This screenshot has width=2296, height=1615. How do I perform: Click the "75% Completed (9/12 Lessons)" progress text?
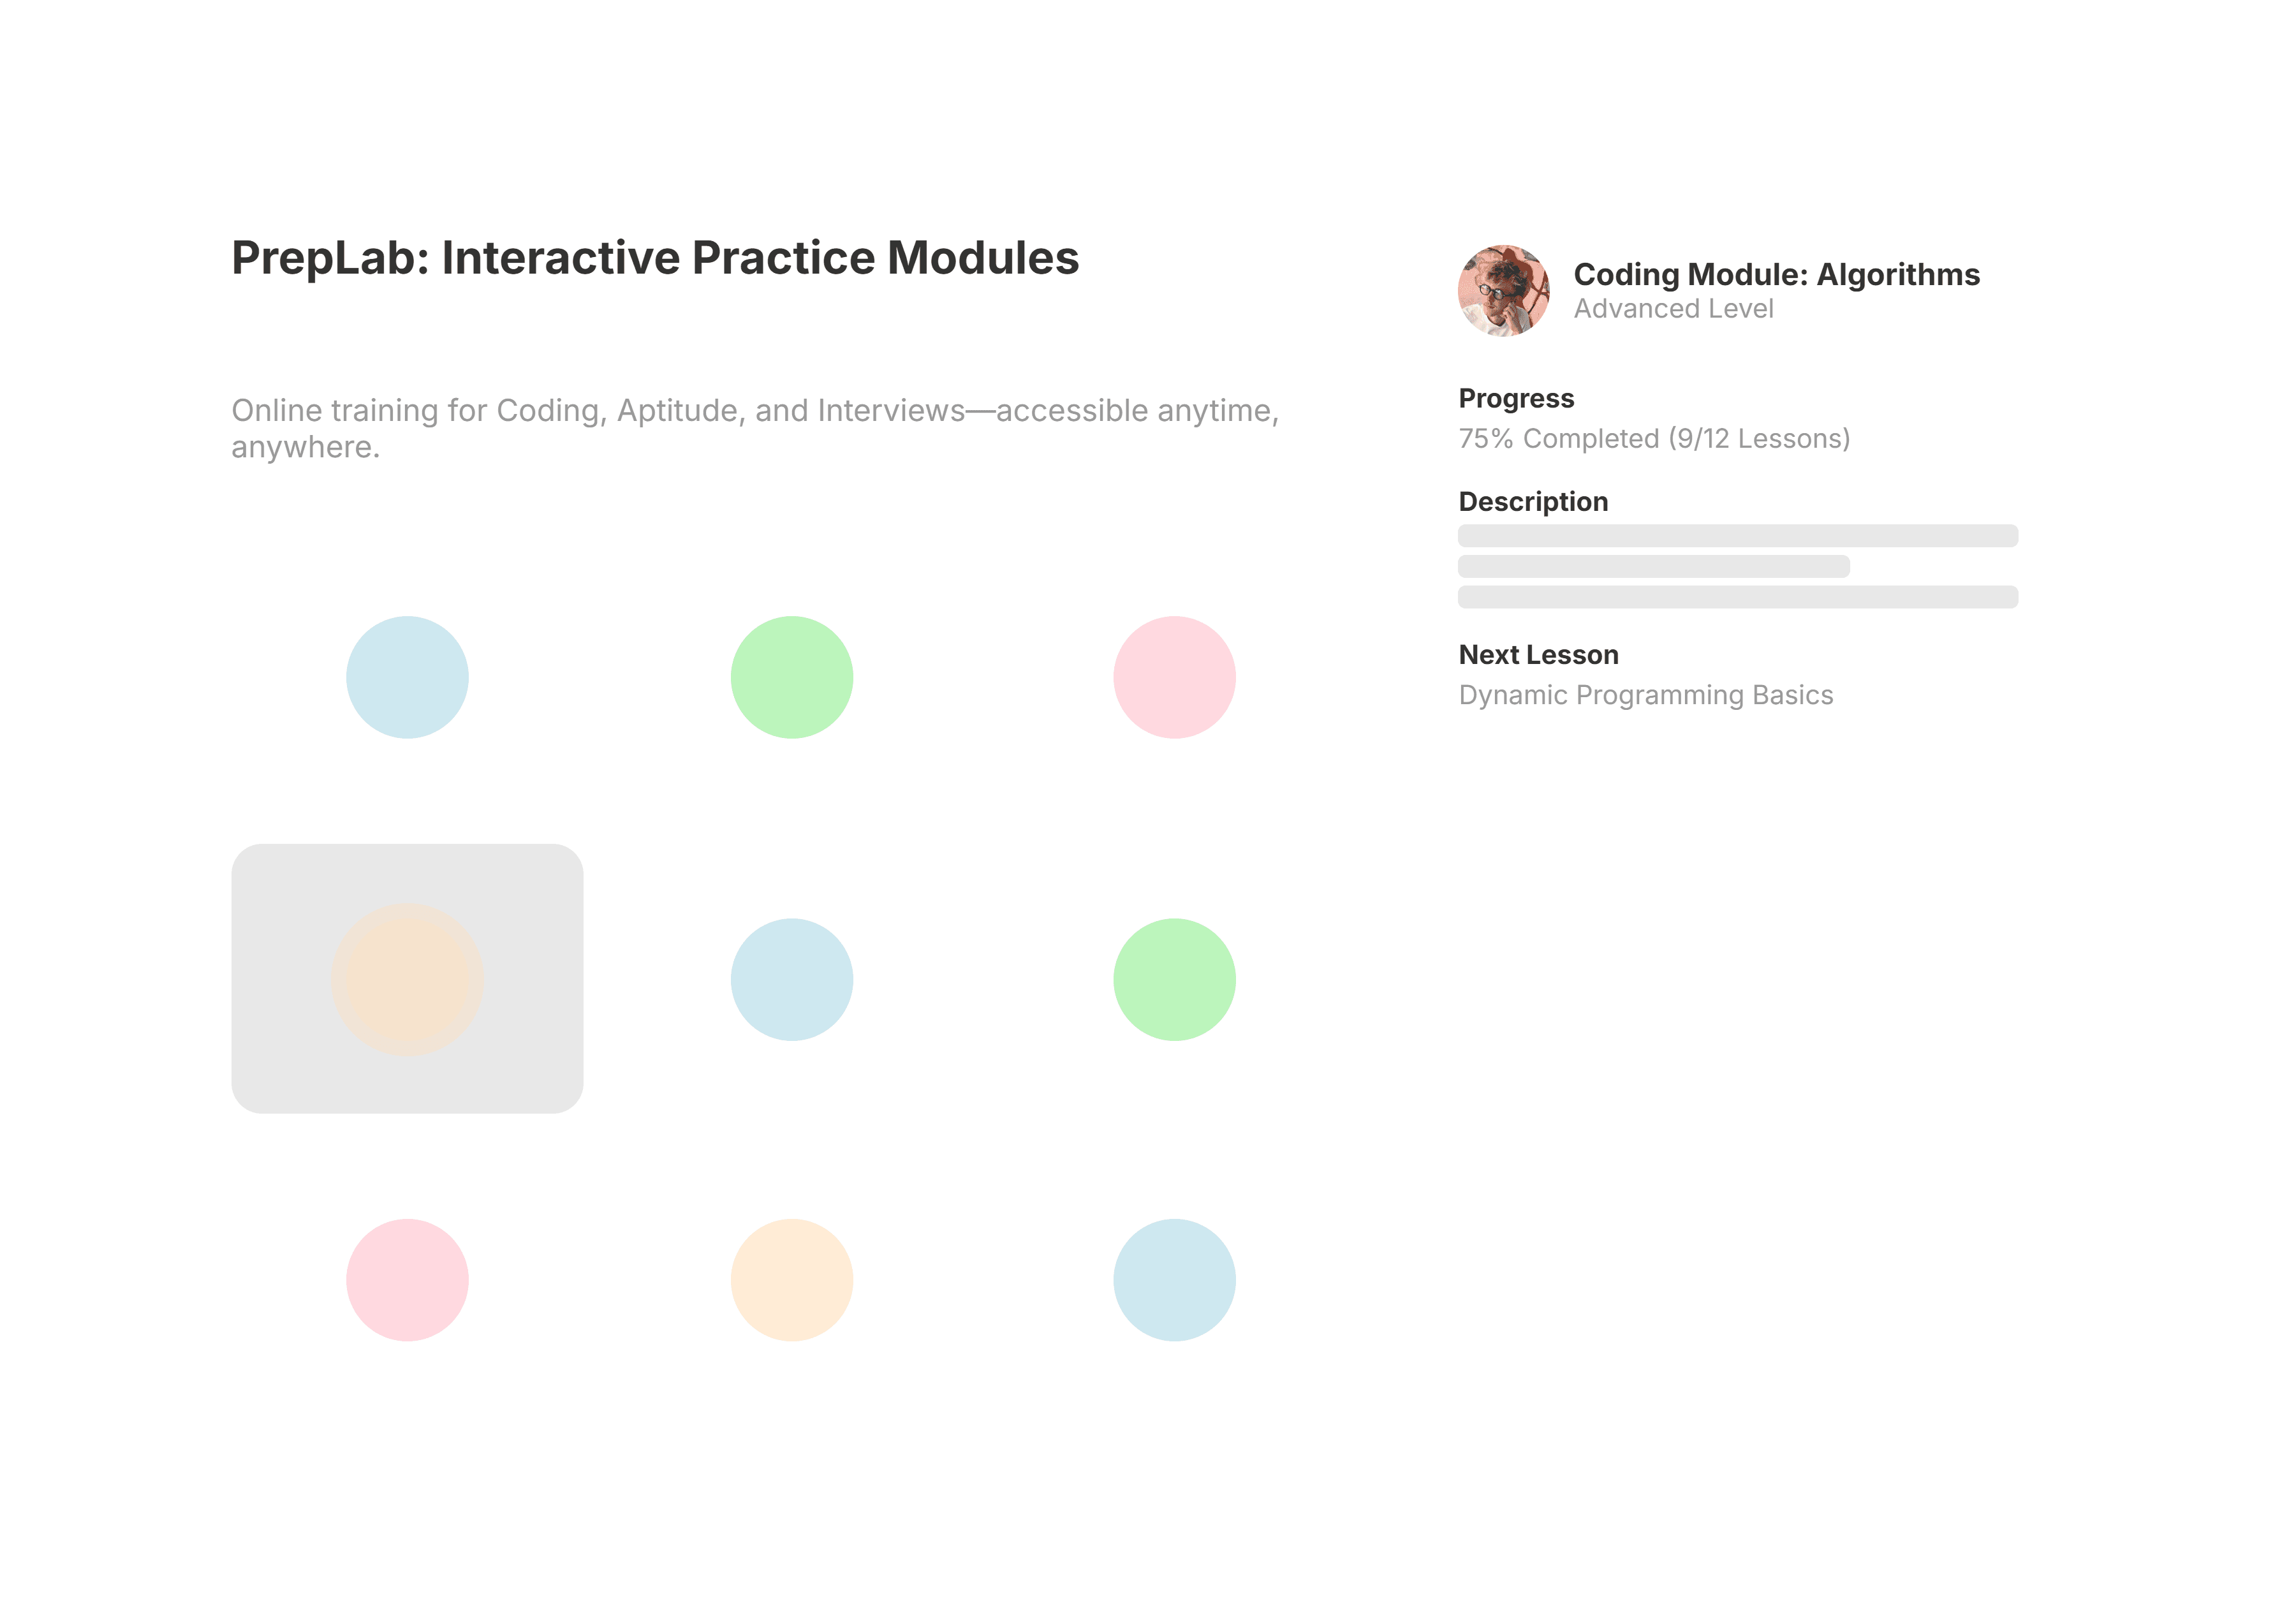1654,439
